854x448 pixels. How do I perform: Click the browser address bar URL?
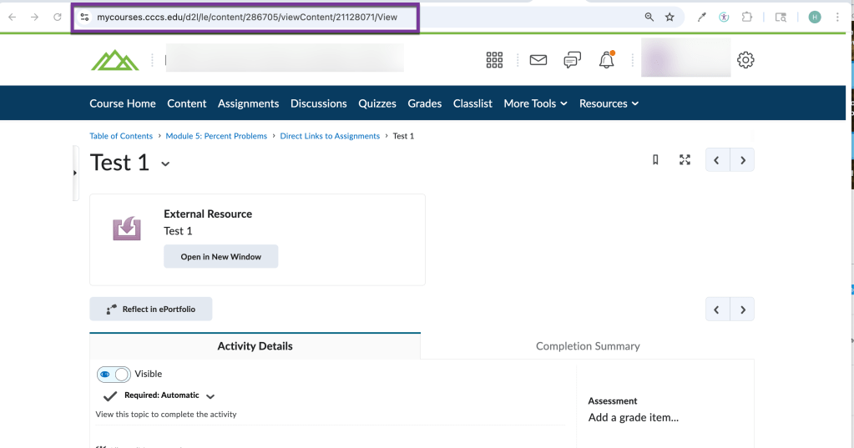246,17
